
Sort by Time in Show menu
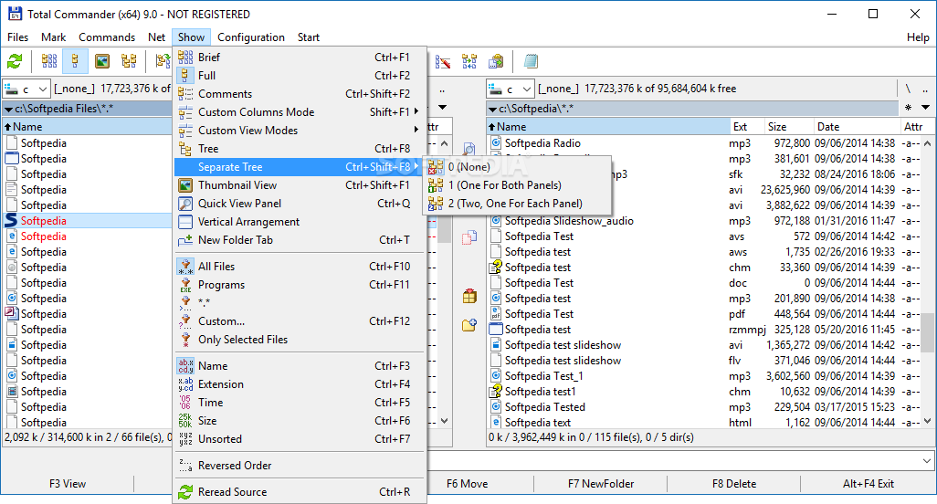point(300,403)
